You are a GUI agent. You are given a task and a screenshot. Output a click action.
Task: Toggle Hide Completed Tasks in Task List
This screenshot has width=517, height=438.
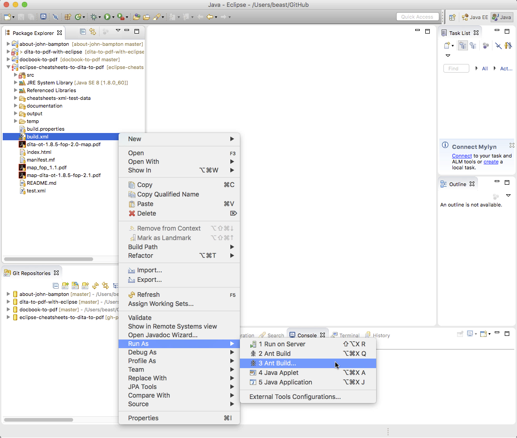click(498, 45)
